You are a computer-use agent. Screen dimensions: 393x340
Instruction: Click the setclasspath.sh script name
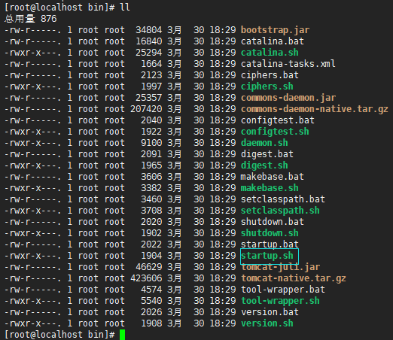coord(280,211)
